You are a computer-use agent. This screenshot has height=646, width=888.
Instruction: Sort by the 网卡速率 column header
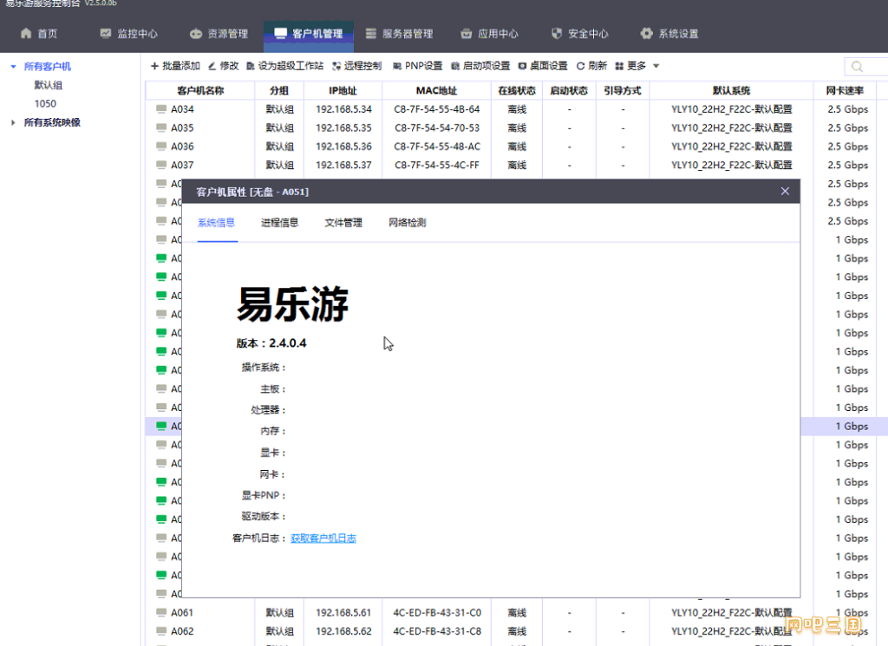(845, 90)
